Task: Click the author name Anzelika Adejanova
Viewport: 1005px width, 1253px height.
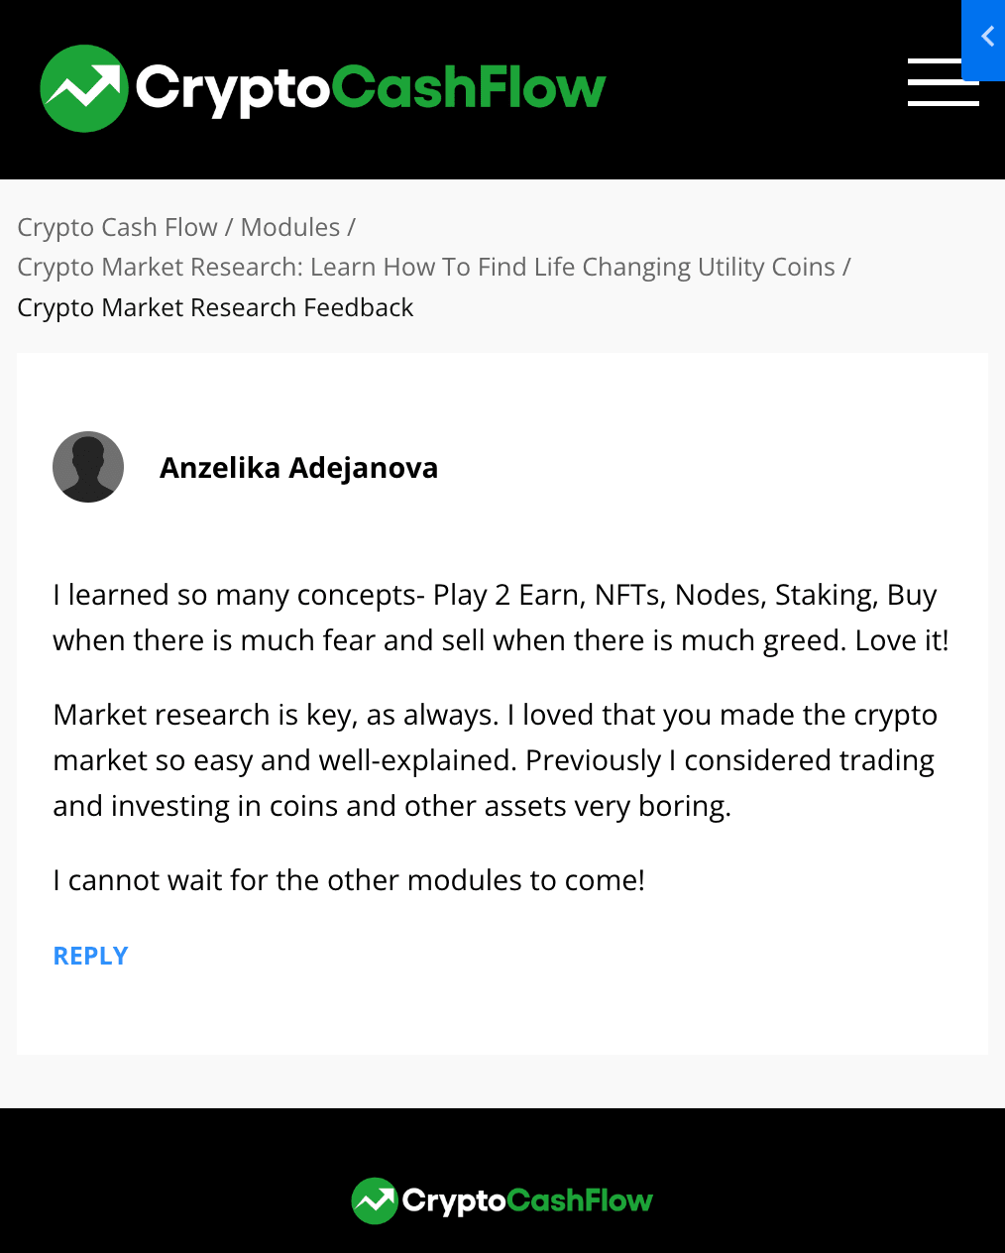Action: (x=298, y=468)
